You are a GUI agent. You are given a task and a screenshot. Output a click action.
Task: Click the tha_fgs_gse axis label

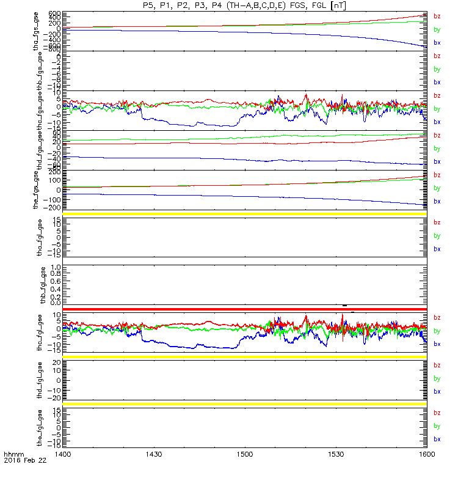pyautogui.click(x=36, y=31)
